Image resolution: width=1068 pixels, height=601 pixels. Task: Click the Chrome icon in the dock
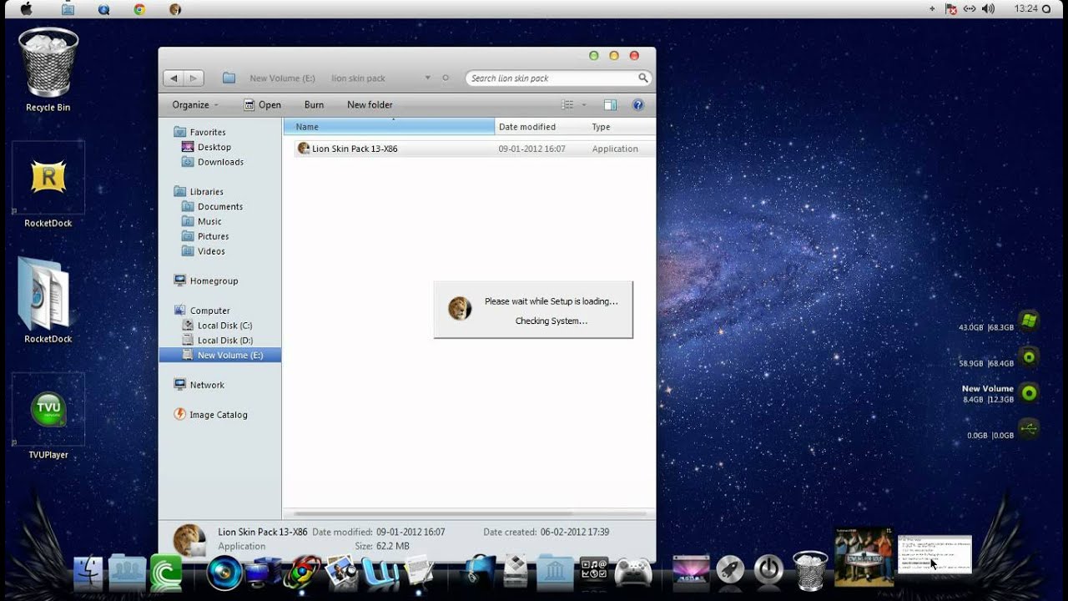pos(301,573)
